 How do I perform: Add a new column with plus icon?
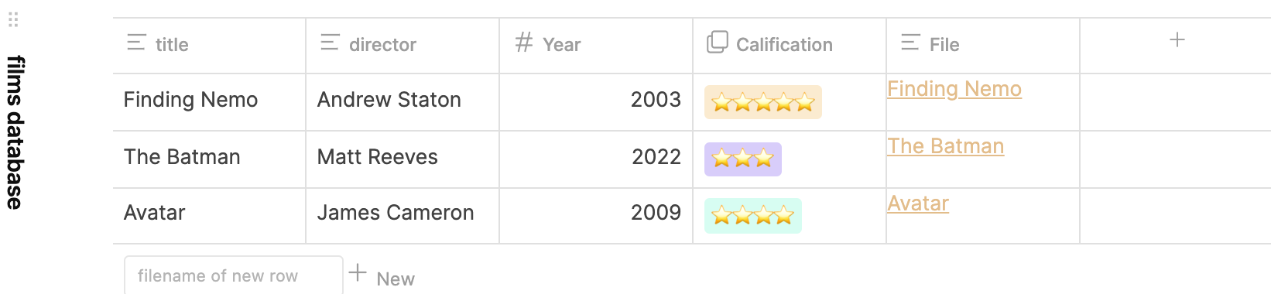1177,40
